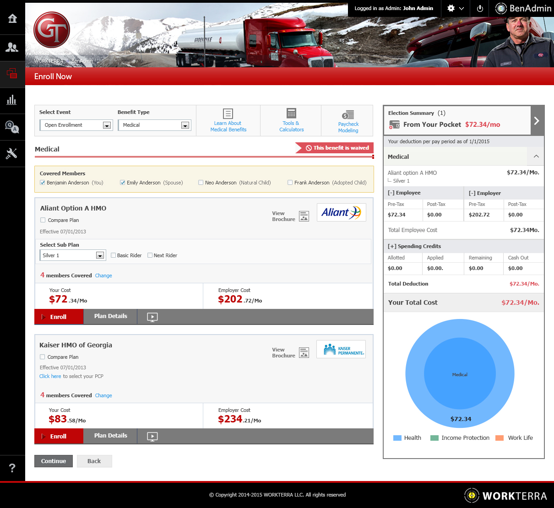The image size is (554, 508).
Task: Click here link to select PCP
Action: (x=50, y=376)
